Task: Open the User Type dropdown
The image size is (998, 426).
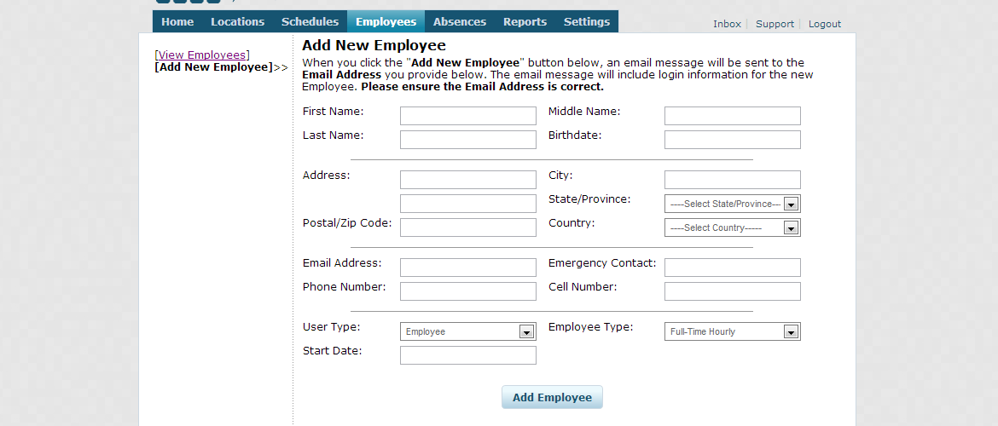Action: (467, 332)
